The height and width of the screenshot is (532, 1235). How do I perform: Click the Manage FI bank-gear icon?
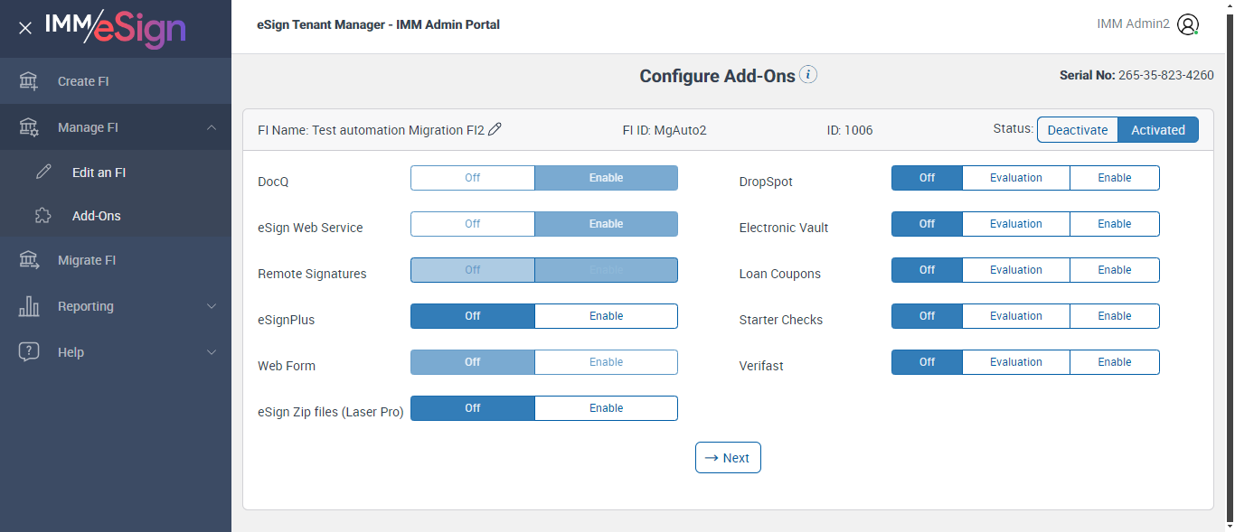click(29, 127)
